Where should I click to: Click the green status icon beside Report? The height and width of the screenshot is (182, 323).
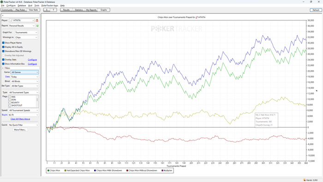pos(37,26)
